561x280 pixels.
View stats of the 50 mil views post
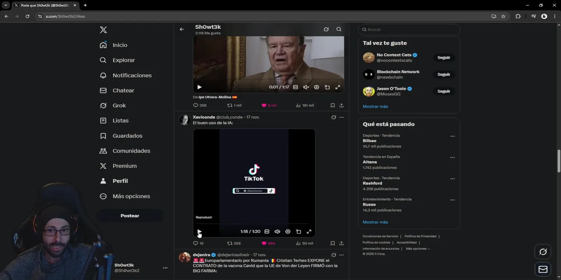click(305, 243)
